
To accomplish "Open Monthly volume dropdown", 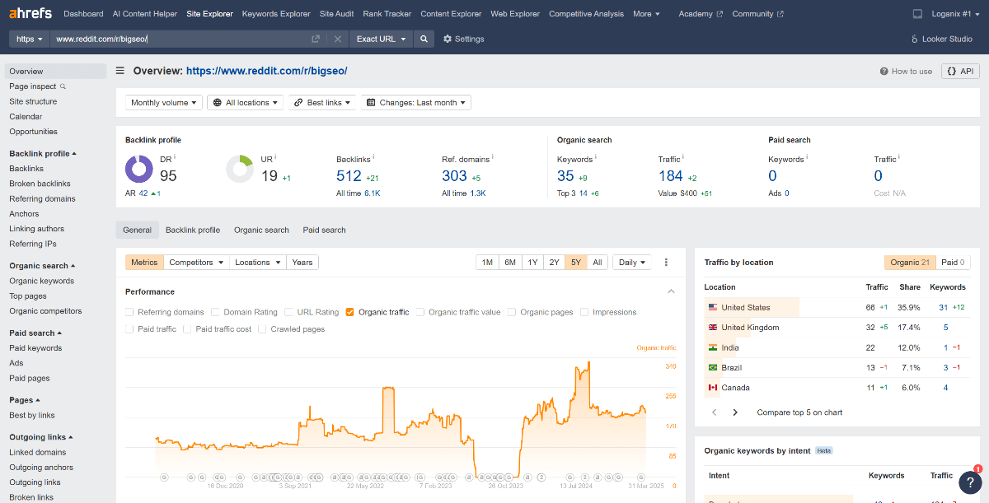I will pos(164,103).
